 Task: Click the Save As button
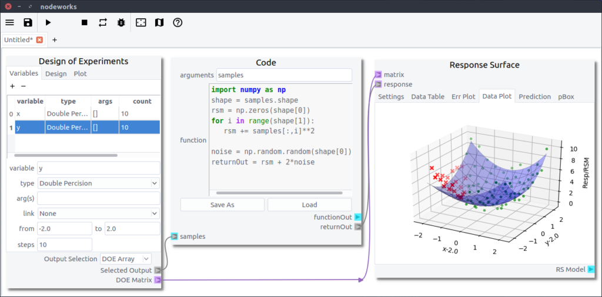coord(222,205)
